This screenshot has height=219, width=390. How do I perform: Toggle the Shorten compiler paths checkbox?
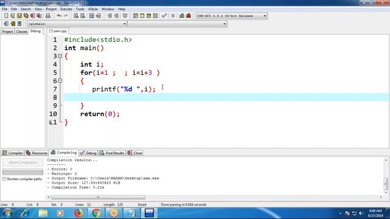click(x=4, y=179)
